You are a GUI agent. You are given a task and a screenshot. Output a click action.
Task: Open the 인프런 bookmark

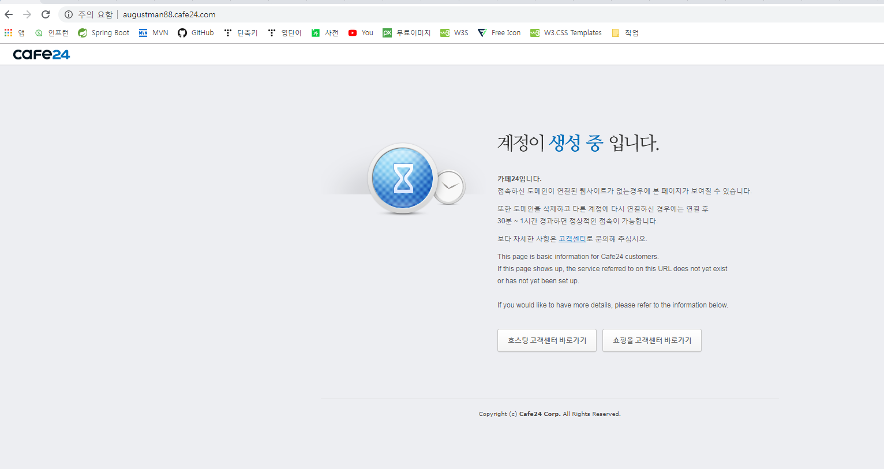[51, 33]
